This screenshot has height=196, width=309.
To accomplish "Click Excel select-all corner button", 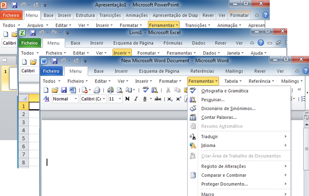I will (23, 98).
